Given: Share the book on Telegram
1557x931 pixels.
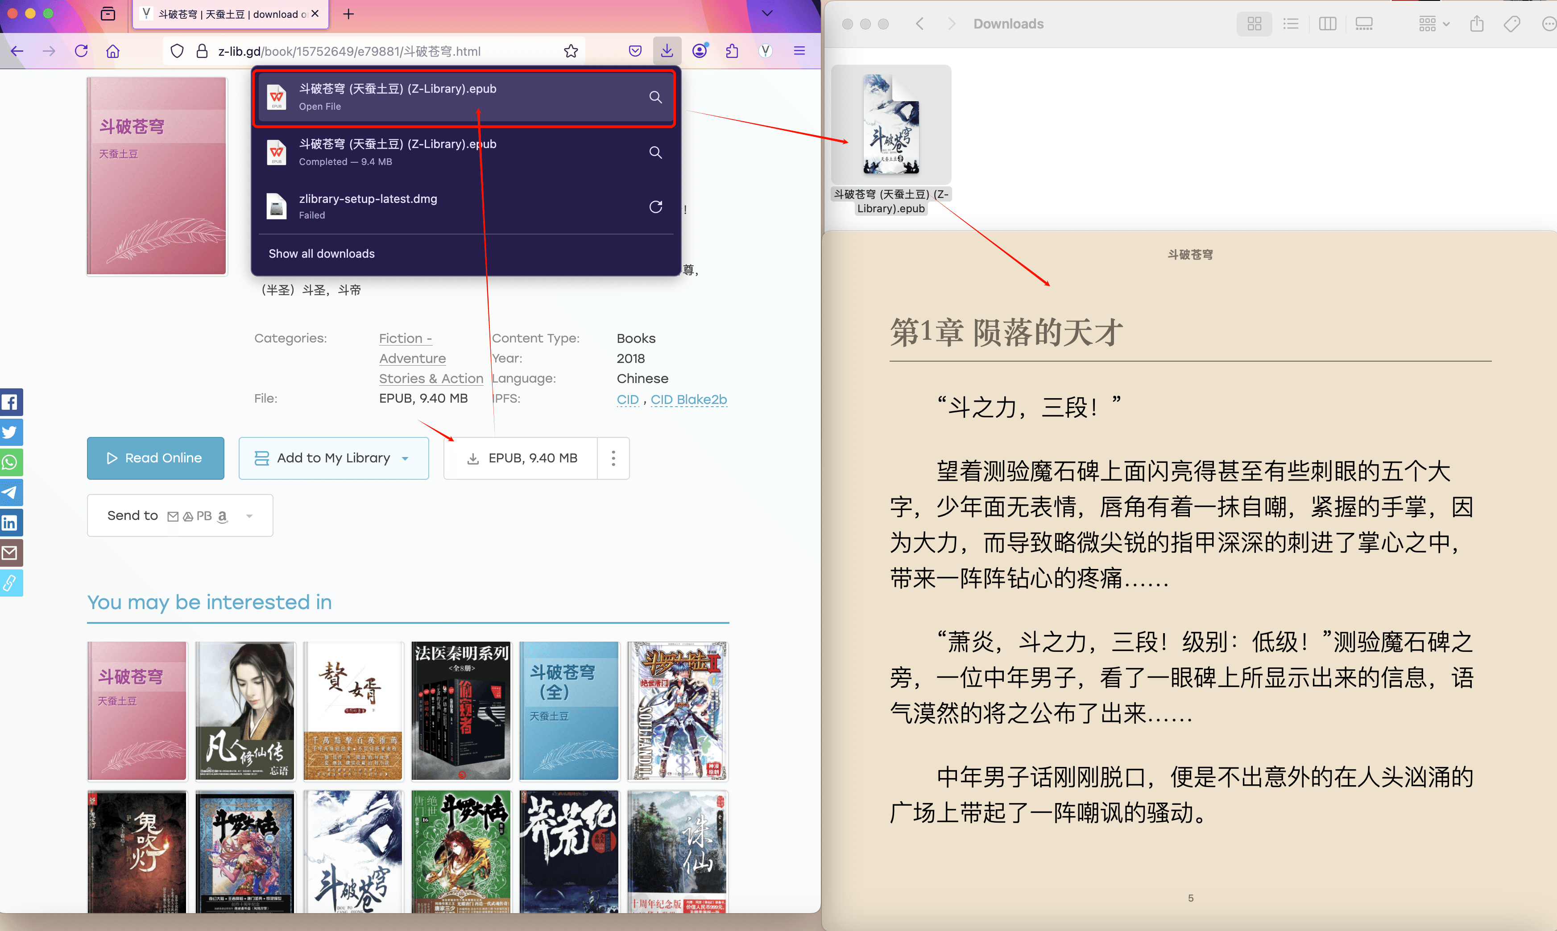Looking at the screenshot, I should [10, 493].
